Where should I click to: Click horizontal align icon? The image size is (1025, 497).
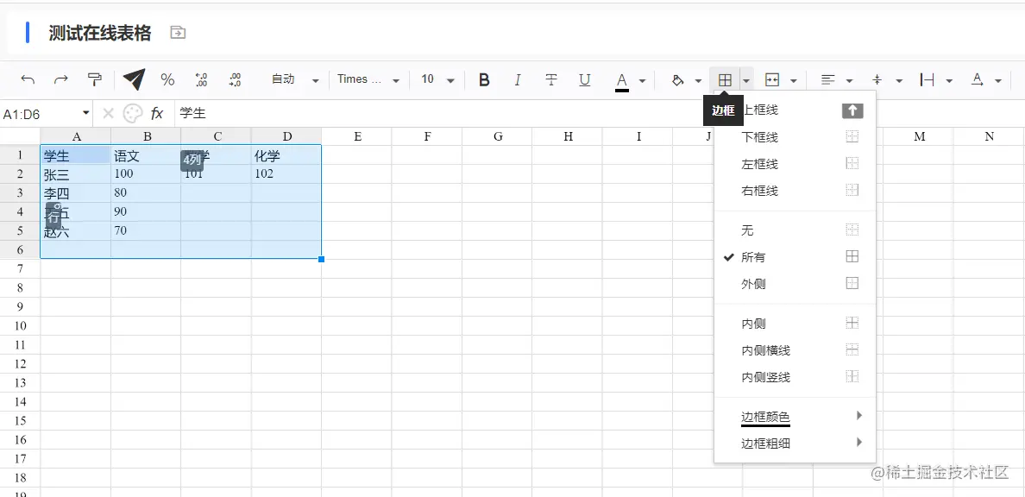click(x=827, y=79)
